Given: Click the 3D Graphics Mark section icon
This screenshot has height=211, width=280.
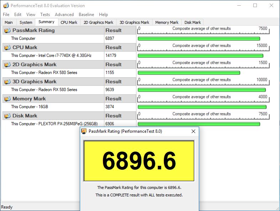Looking at the screenshot, I should [x=7, y=81].
